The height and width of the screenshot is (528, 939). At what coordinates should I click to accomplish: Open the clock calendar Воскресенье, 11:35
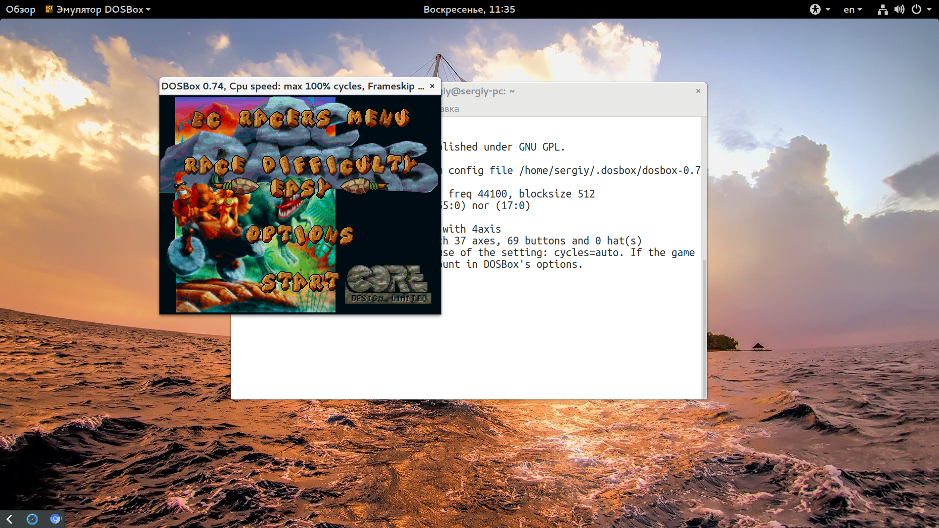coord(469,9)
